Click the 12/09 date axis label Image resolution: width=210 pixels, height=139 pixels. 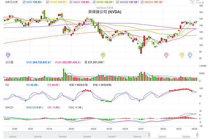point(14,129)
